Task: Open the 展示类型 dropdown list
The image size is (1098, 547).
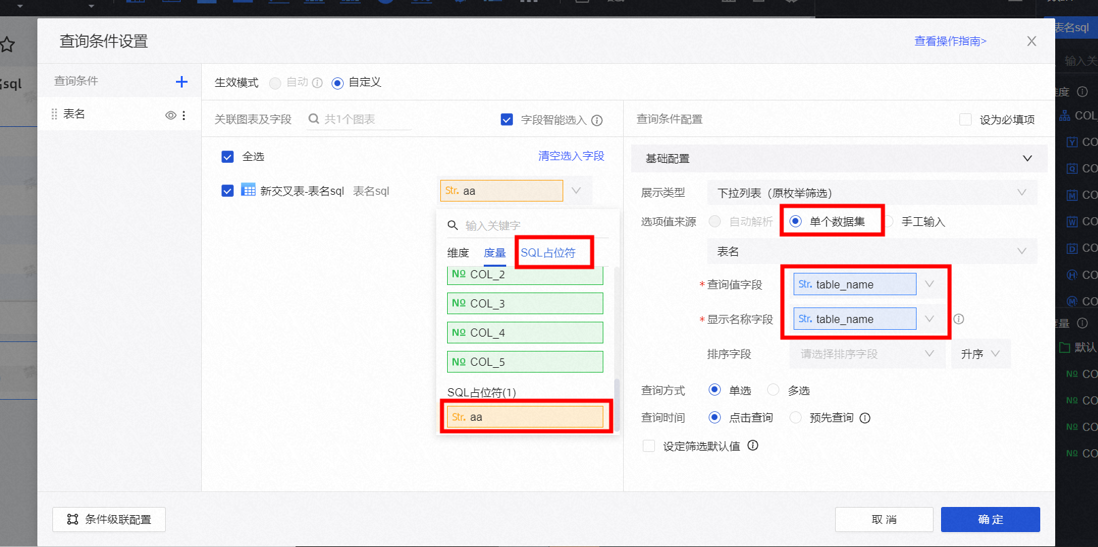Action: (x=872, y=193)
